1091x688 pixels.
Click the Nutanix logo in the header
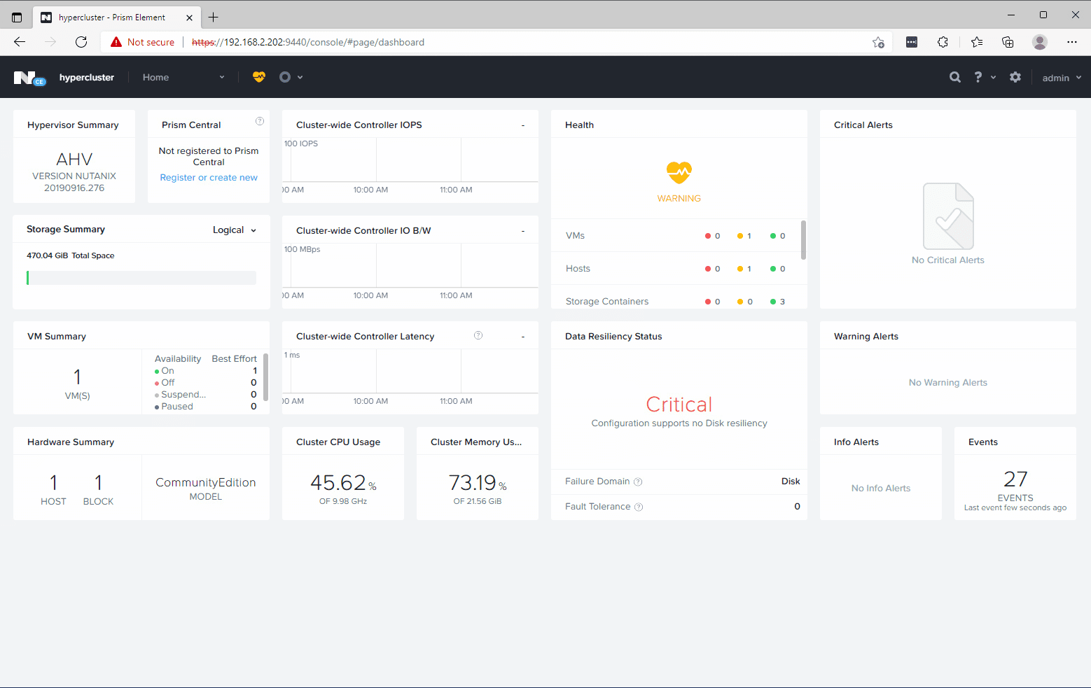(x=29, y=78)
